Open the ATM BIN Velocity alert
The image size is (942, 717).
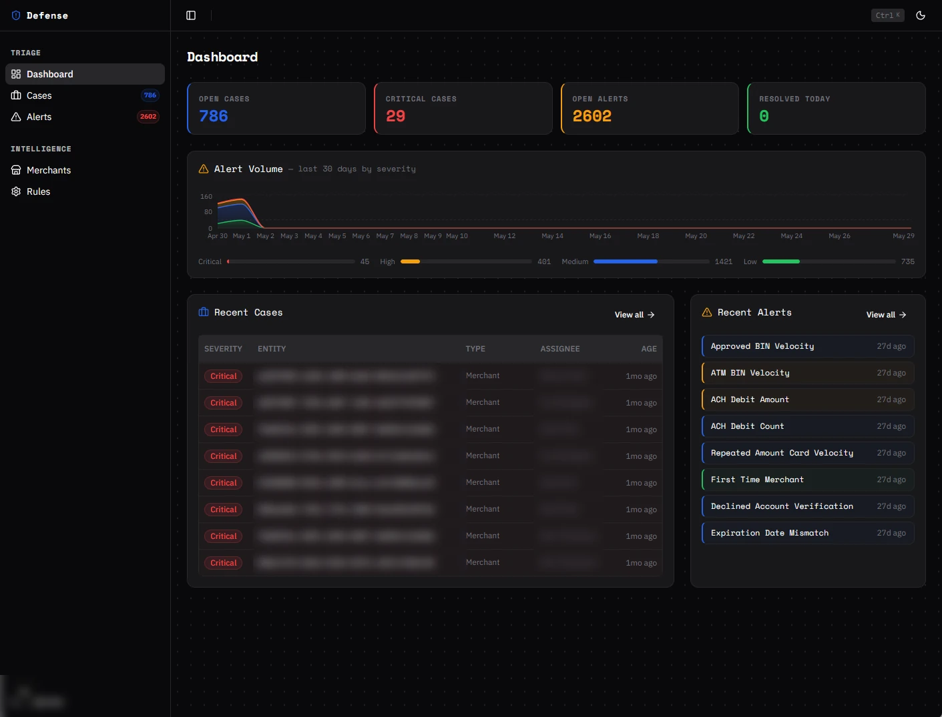pyautogui.click(x=808, y=373)
